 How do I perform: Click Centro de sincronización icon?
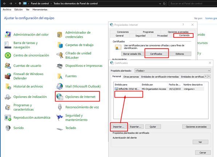[x=8, y=55]
